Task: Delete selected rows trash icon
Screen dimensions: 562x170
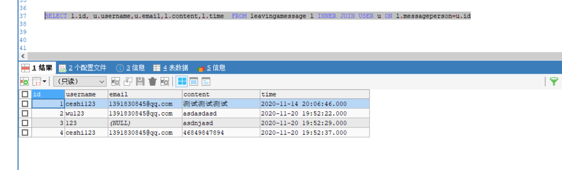Action: click(x=152, y=81)
